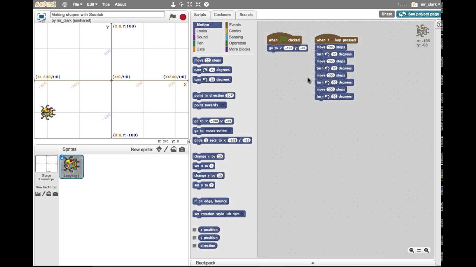Choose backdrop from library
Image resolution: width=476 pixels, height=267 pixels.
click(x=38, y=194)
